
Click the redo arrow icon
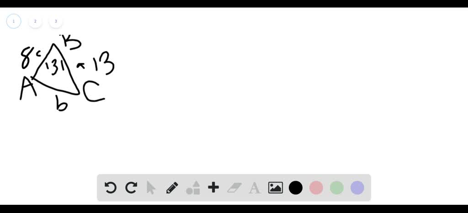131,188
